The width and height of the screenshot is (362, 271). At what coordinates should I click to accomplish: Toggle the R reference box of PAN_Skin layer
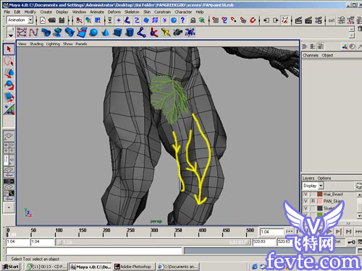pos(313,201)
